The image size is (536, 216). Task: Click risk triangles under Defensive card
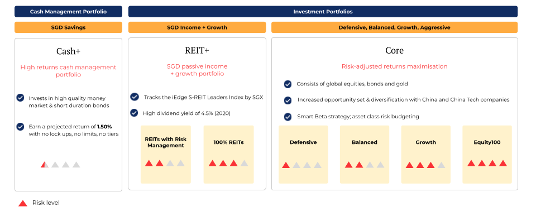(x=302, y=165)
